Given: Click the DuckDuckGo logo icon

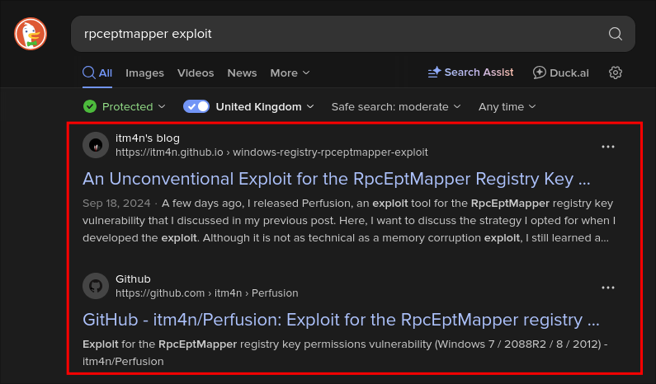Looking at the screenshot, I should tap(31, 34).
